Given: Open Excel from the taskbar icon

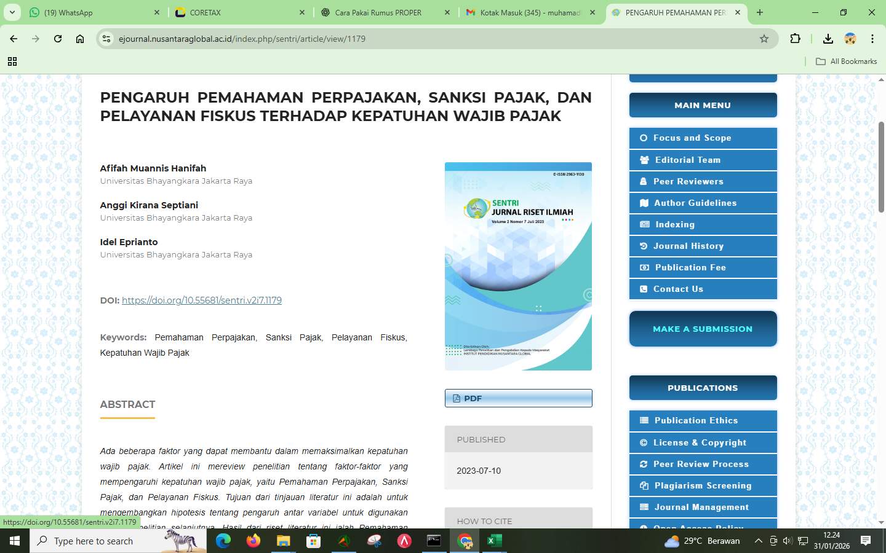Looking at the screenshot, I should point(495,541).
